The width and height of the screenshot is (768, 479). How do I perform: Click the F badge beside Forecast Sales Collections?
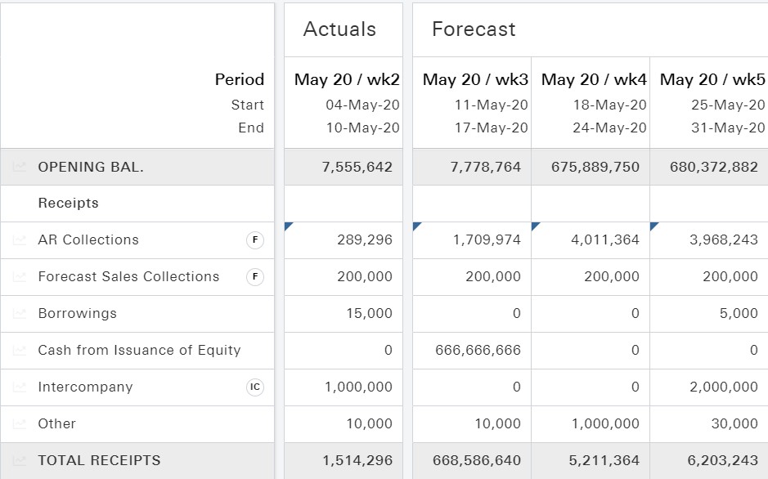point(254,276)
